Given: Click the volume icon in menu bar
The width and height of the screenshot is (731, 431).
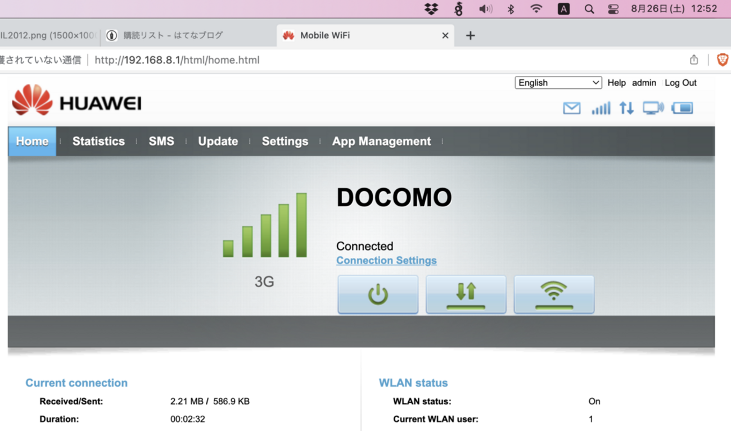Looking at the screenshot, I should point(485,8).
